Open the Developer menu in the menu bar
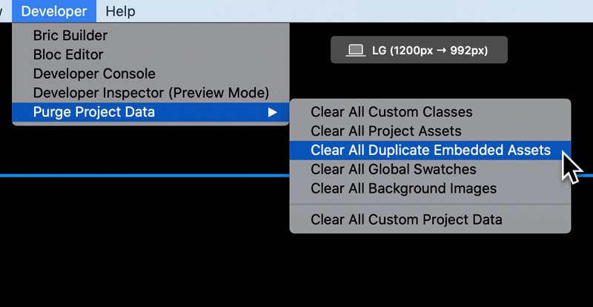Screen dimensions: 593x307 click(x=54, y=11)
